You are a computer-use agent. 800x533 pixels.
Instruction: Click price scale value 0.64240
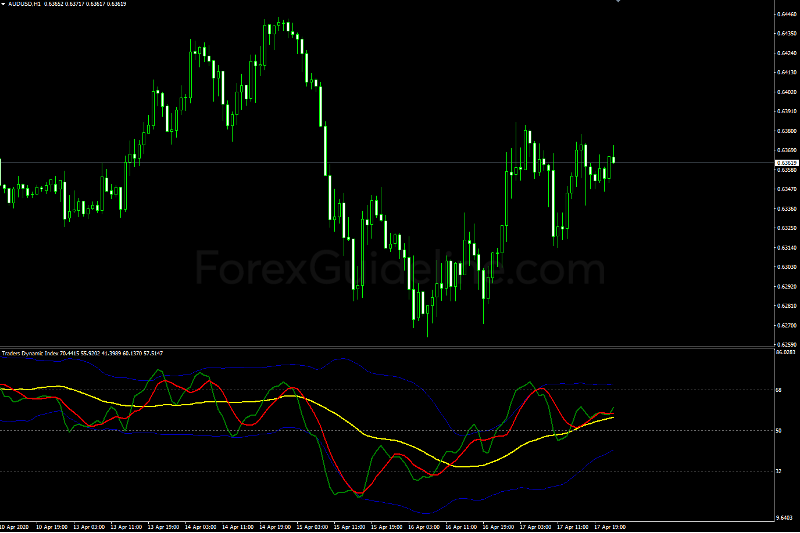click(x=787, y=53)
